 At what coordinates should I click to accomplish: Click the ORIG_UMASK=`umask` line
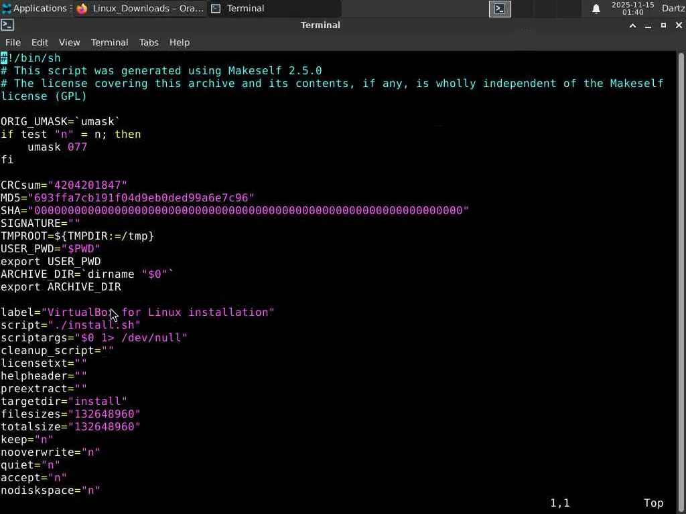[60, 122]
